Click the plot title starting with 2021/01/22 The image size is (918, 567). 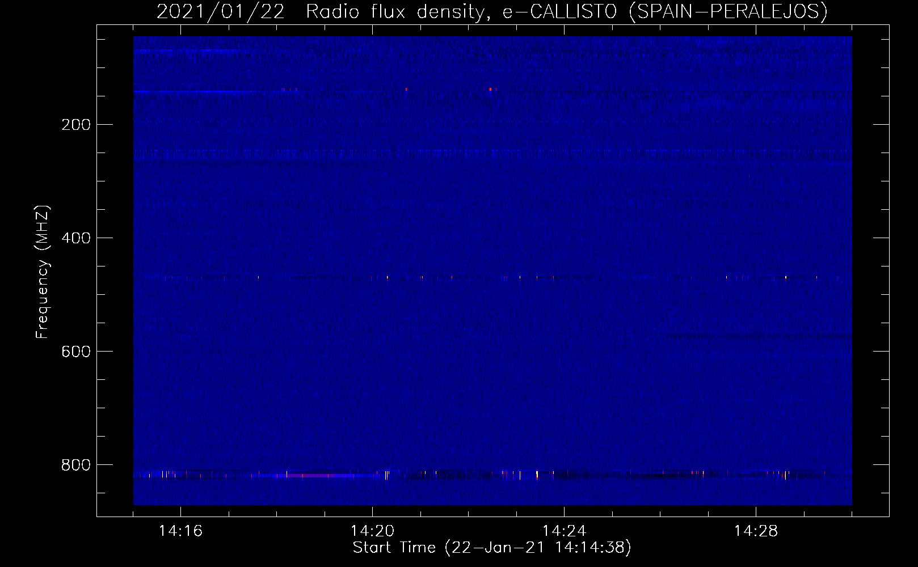(492, 11)
